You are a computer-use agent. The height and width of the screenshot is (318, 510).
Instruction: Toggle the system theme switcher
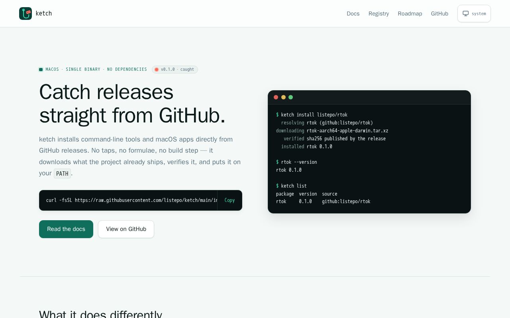[x=474, y=14]
